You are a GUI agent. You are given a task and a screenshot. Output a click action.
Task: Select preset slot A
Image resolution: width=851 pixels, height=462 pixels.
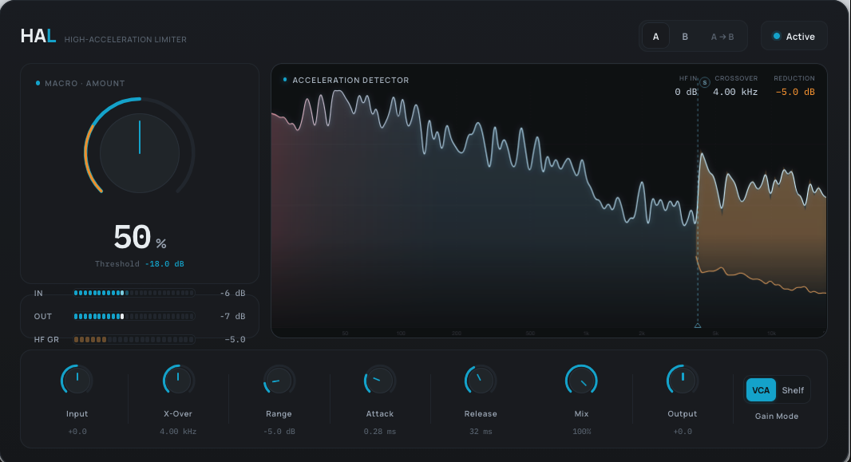655,37
